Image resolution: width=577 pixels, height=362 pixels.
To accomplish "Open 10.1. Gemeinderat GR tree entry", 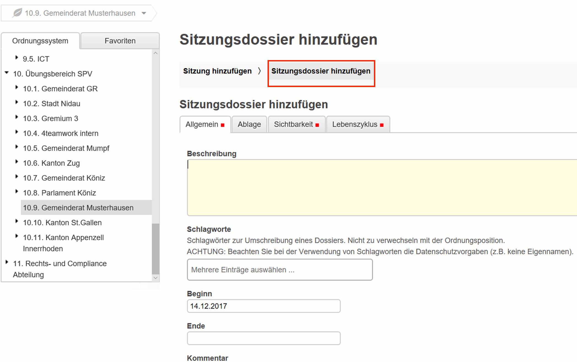I will pyautogui.click(x=60, y=89).
